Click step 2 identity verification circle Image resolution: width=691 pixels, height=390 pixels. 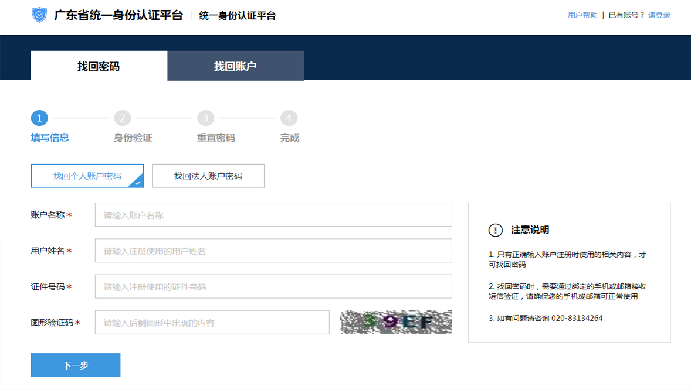(123, 118)
